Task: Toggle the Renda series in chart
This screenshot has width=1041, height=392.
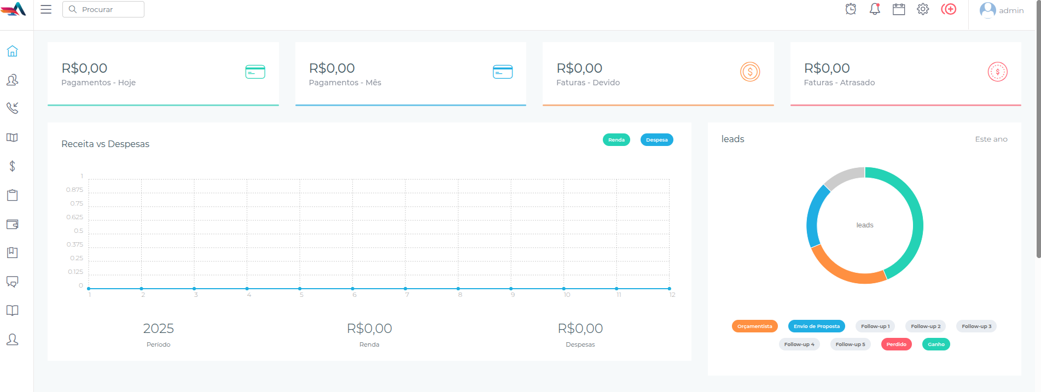Action: coord(616,140)
